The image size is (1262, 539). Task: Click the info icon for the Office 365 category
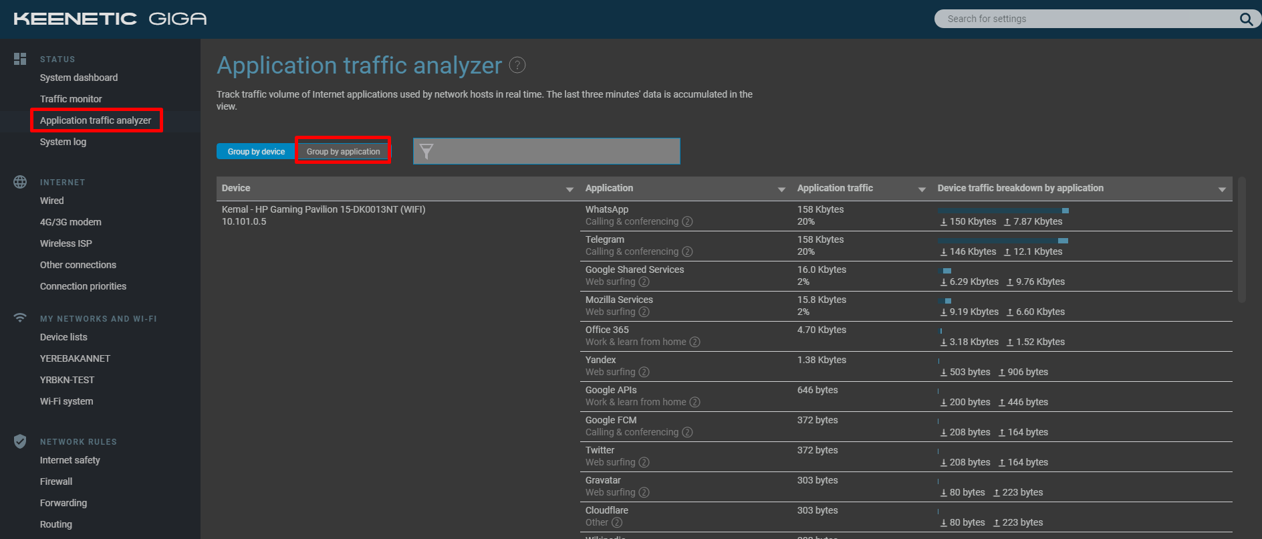(x=695, y=342)
